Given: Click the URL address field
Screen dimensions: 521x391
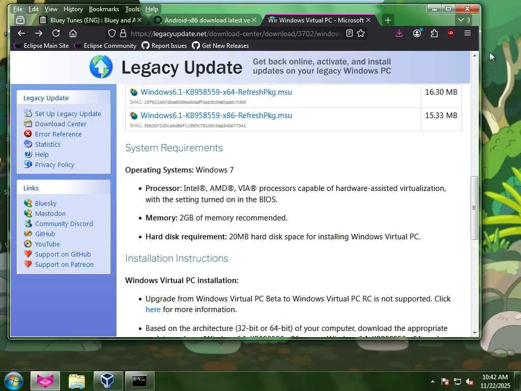Looking at the screenshot, I should click(x=235, y=33).
